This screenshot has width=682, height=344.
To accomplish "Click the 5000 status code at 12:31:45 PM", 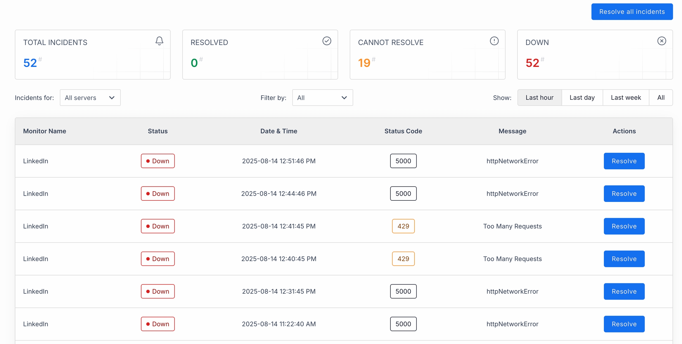I will (403, 291).
